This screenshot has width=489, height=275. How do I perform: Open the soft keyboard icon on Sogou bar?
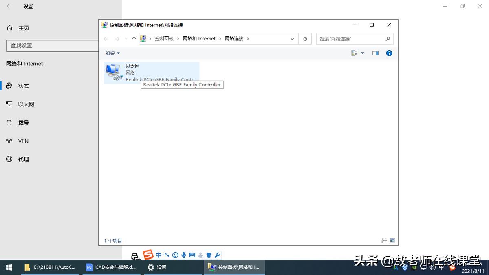click(x=192, y=255)
